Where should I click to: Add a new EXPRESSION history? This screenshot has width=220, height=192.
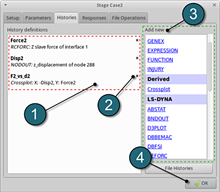163,50
